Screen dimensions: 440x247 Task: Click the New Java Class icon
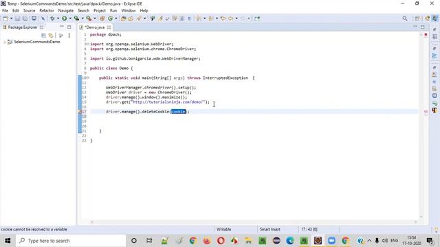coord(110,19)
